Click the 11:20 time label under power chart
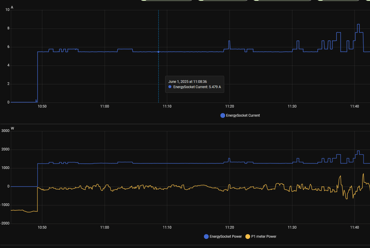370x248 pixels. click(229, 228)
